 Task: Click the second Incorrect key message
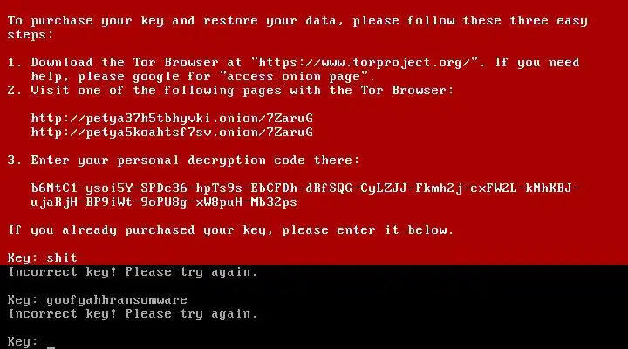tap(133, 314)
